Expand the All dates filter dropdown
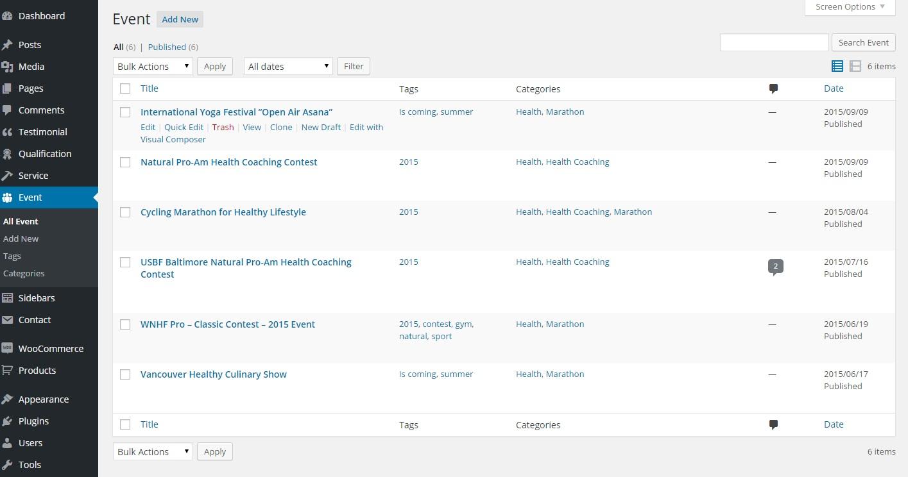 pos(288,66)
